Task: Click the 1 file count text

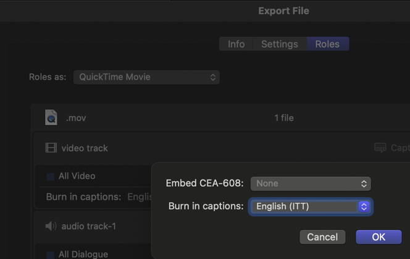Action: [x=284, y=118]
